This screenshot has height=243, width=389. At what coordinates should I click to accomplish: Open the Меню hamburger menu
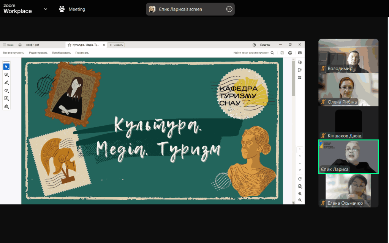pyautogui.click(x=8, y=45)
